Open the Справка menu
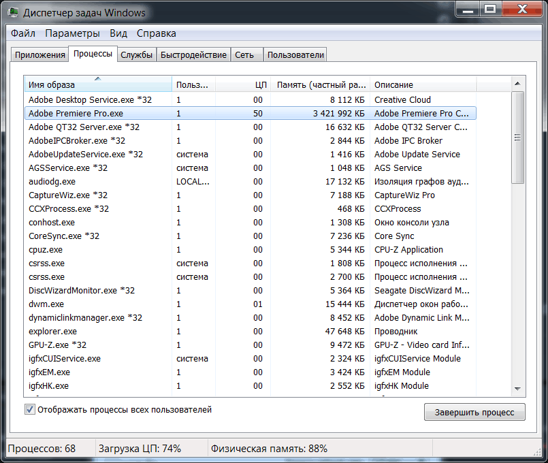 (x=156, y=33)
